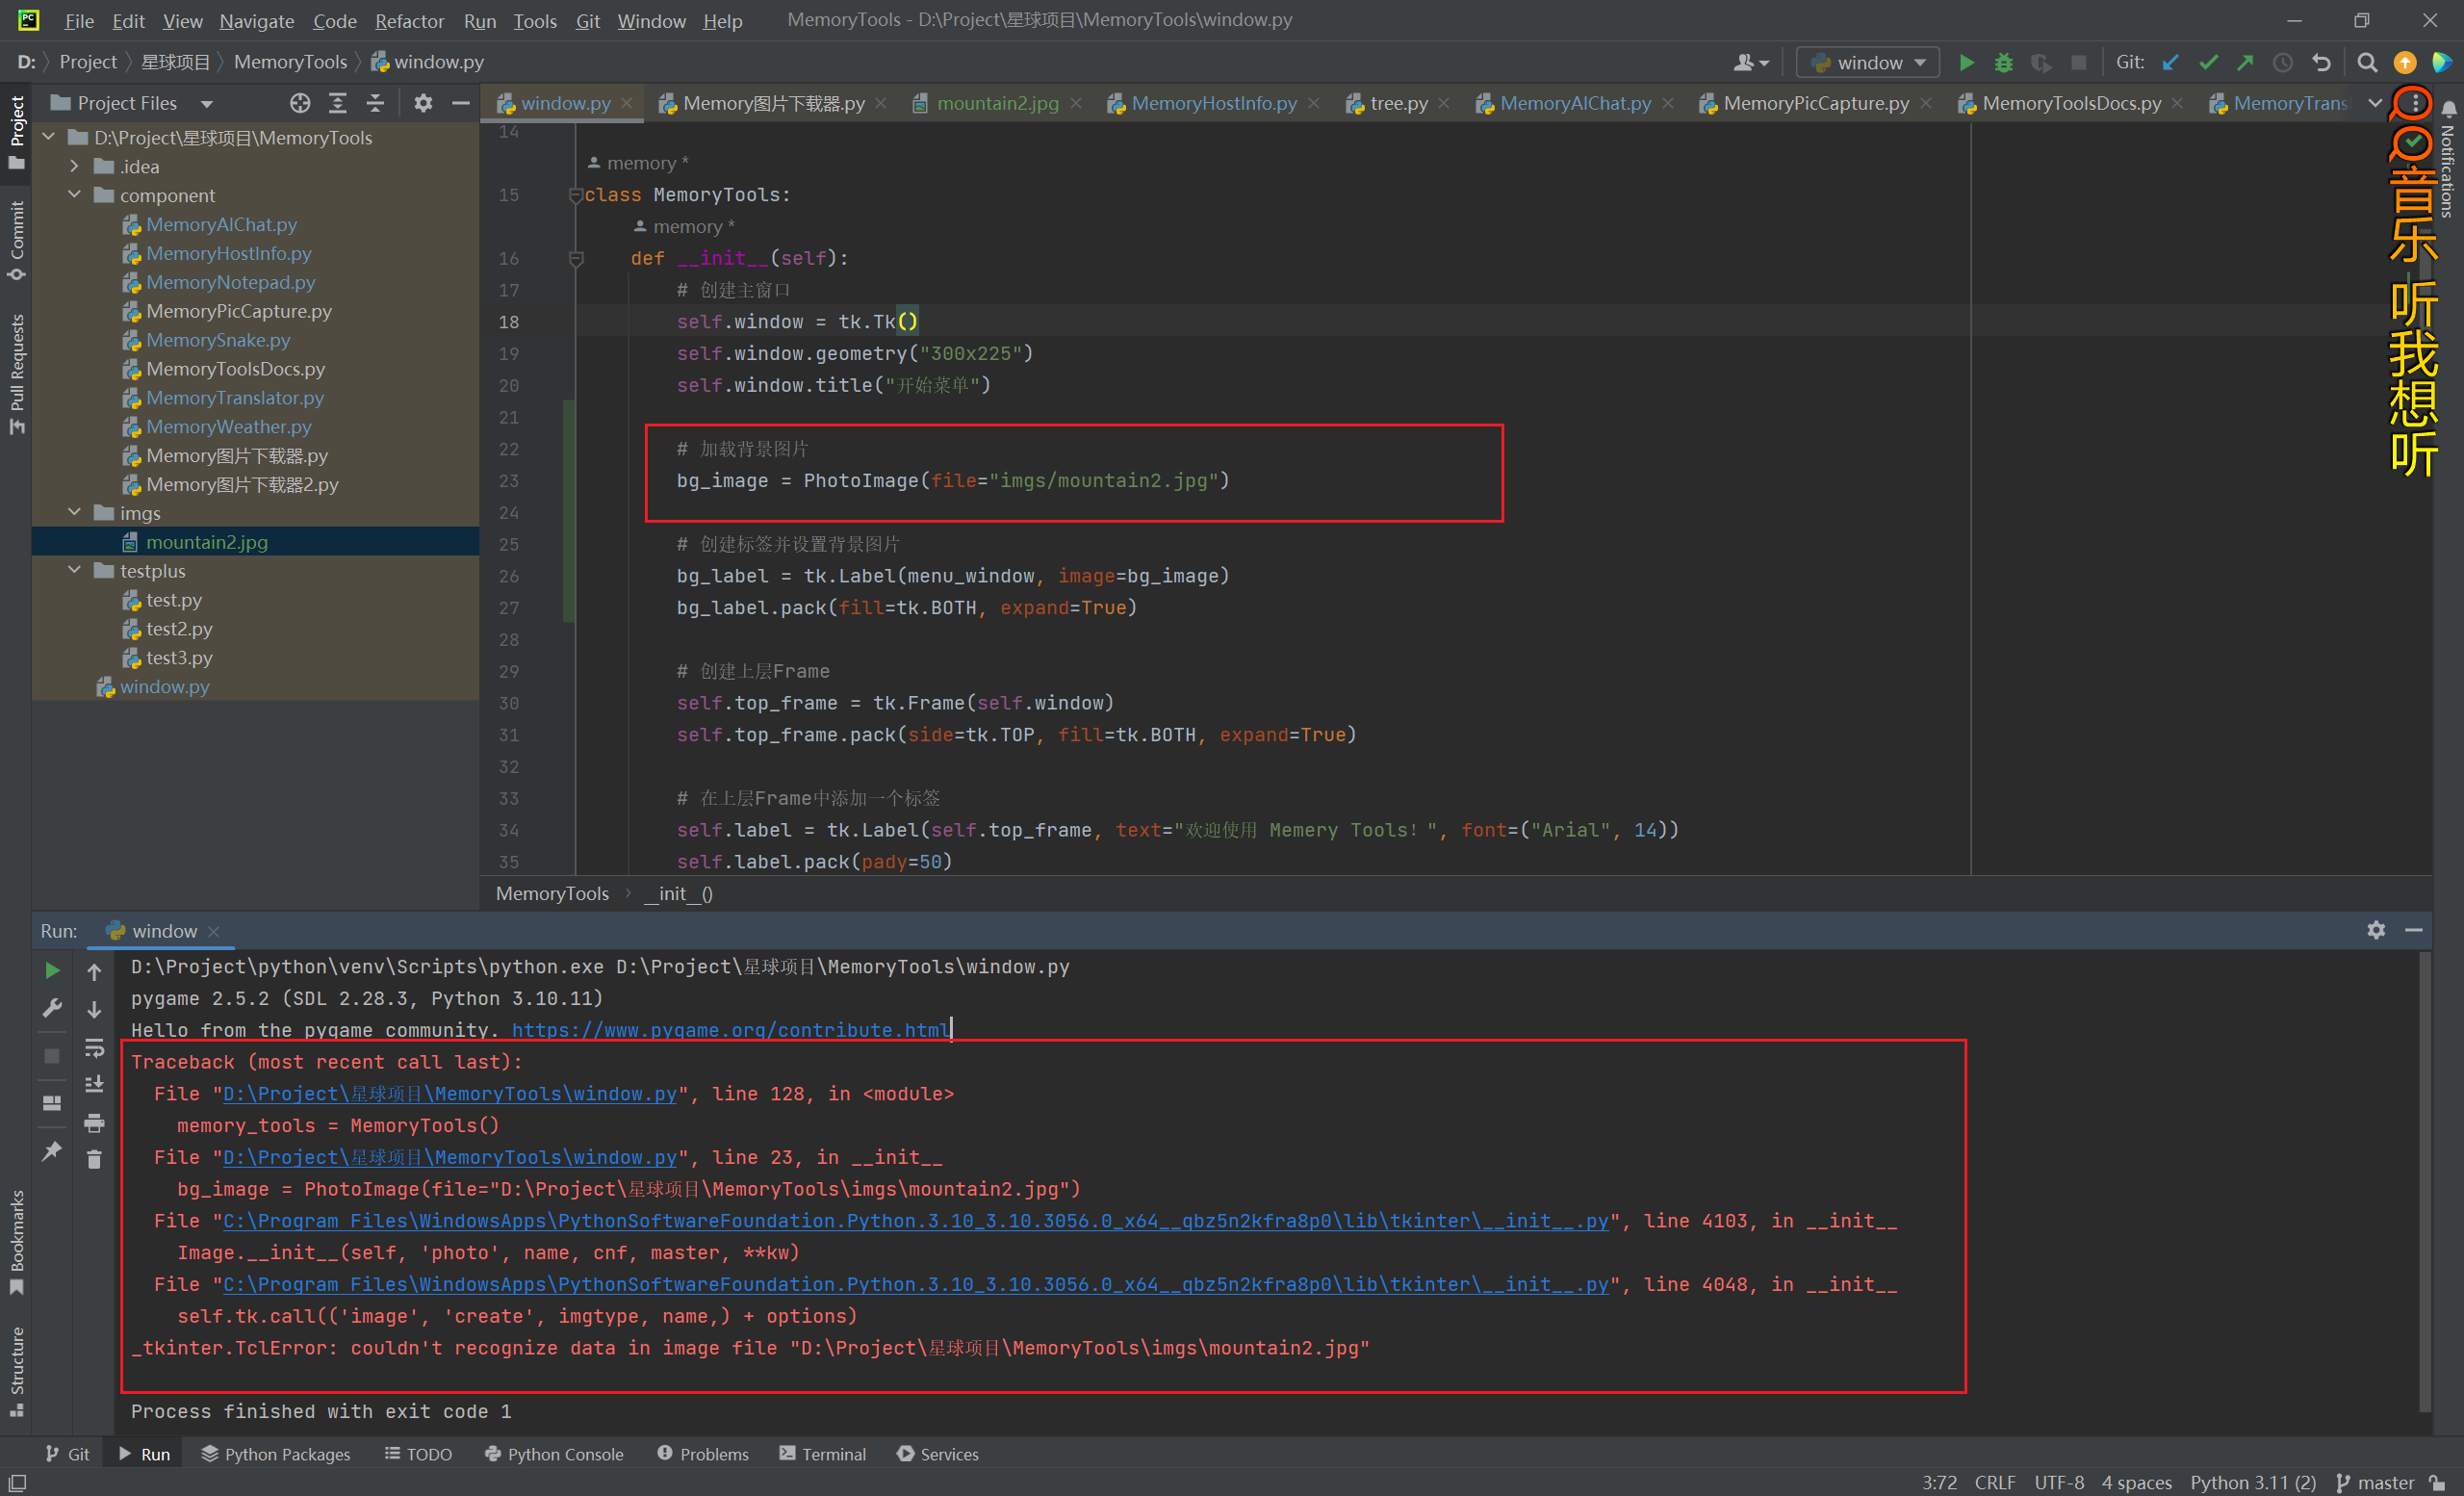Print run output with printer icon
Viewport: 2464px width, 1496px height.
[x=94, y=1123]
